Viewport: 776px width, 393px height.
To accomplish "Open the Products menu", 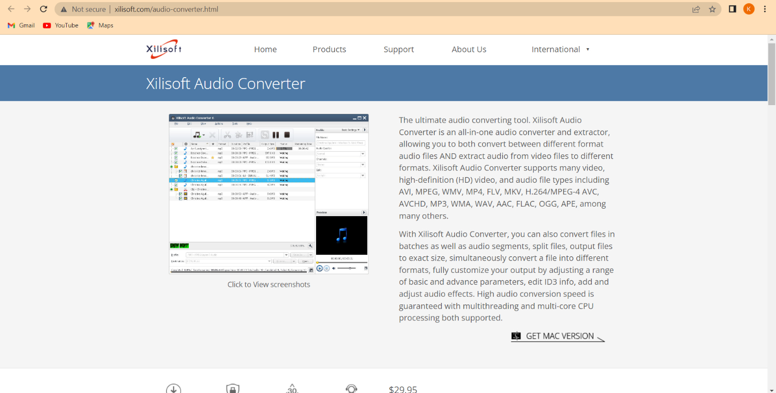I will [329, 50].
